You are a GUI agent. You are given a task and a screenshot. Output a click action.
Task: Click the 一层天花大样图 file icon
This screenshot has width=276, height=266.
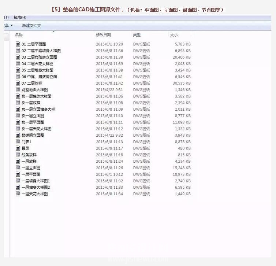18,194
